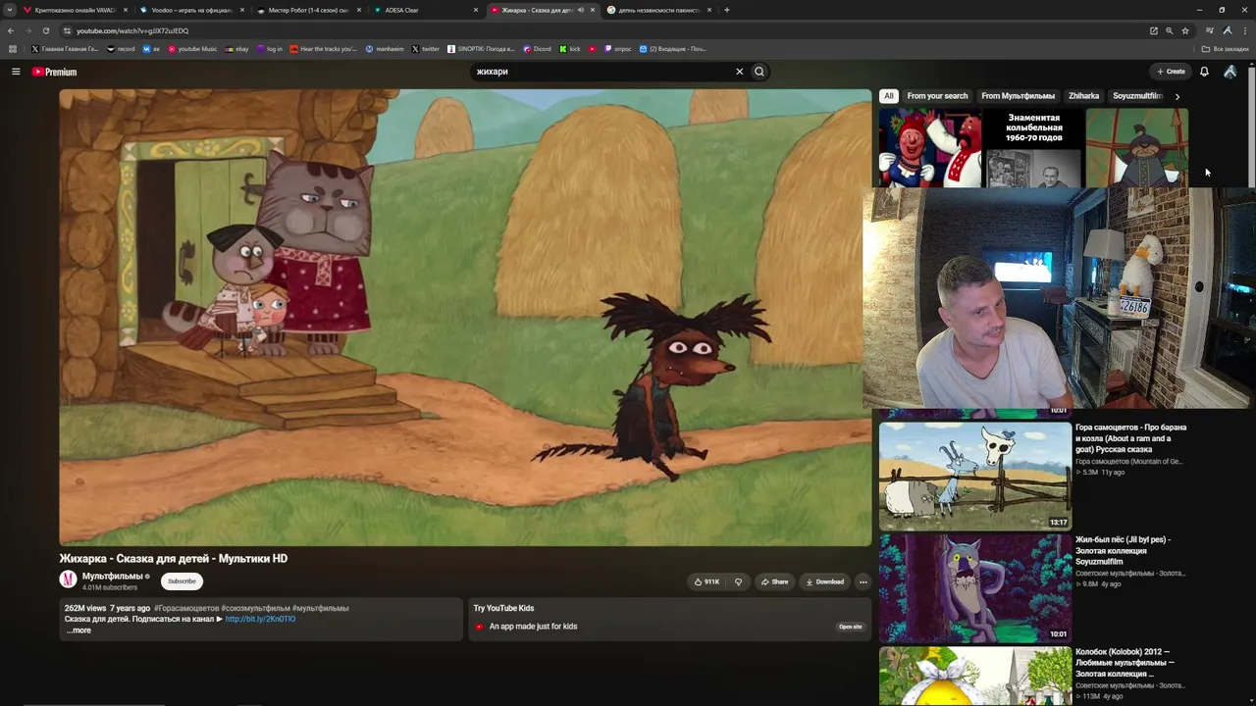Screen dimensions: 1256x706
Task: Switch to the день независимости search tab
Action: coord(657,10)
